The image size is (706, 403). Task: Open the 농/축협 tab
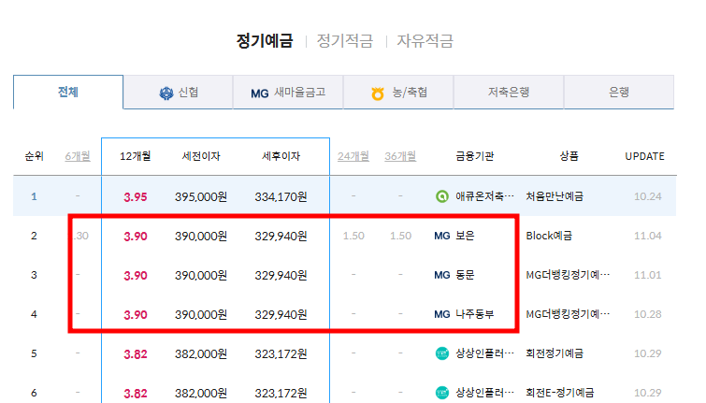398,93
